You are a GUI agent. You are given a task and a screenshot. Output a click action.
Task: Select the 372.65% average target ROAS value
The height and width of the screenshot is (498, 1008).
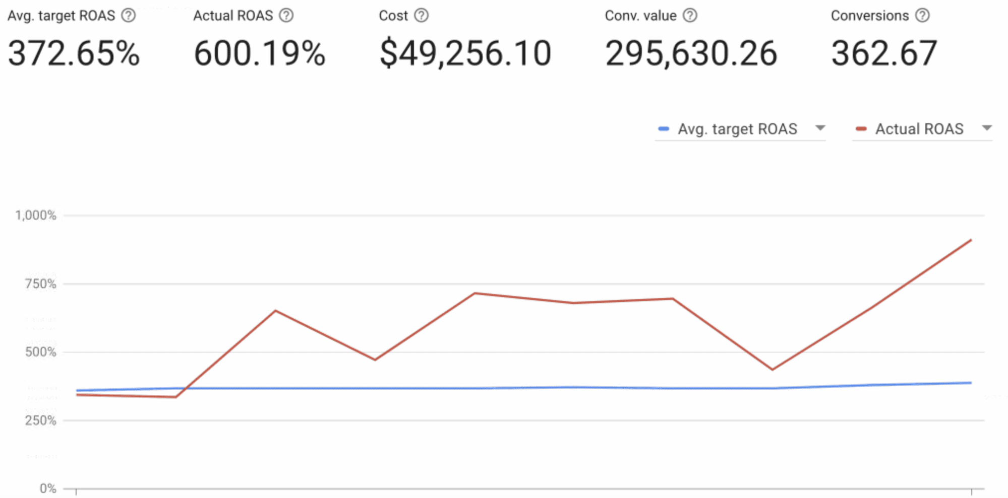(74, 53)
